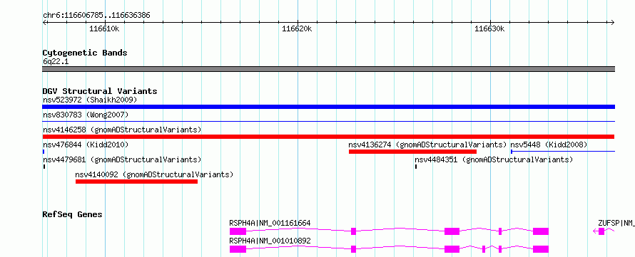The width and height of the screenshot is (635, 257).
Task: Click the RSPH4A|NM_001161664 transcript label
Action: [x=270, y=223]
